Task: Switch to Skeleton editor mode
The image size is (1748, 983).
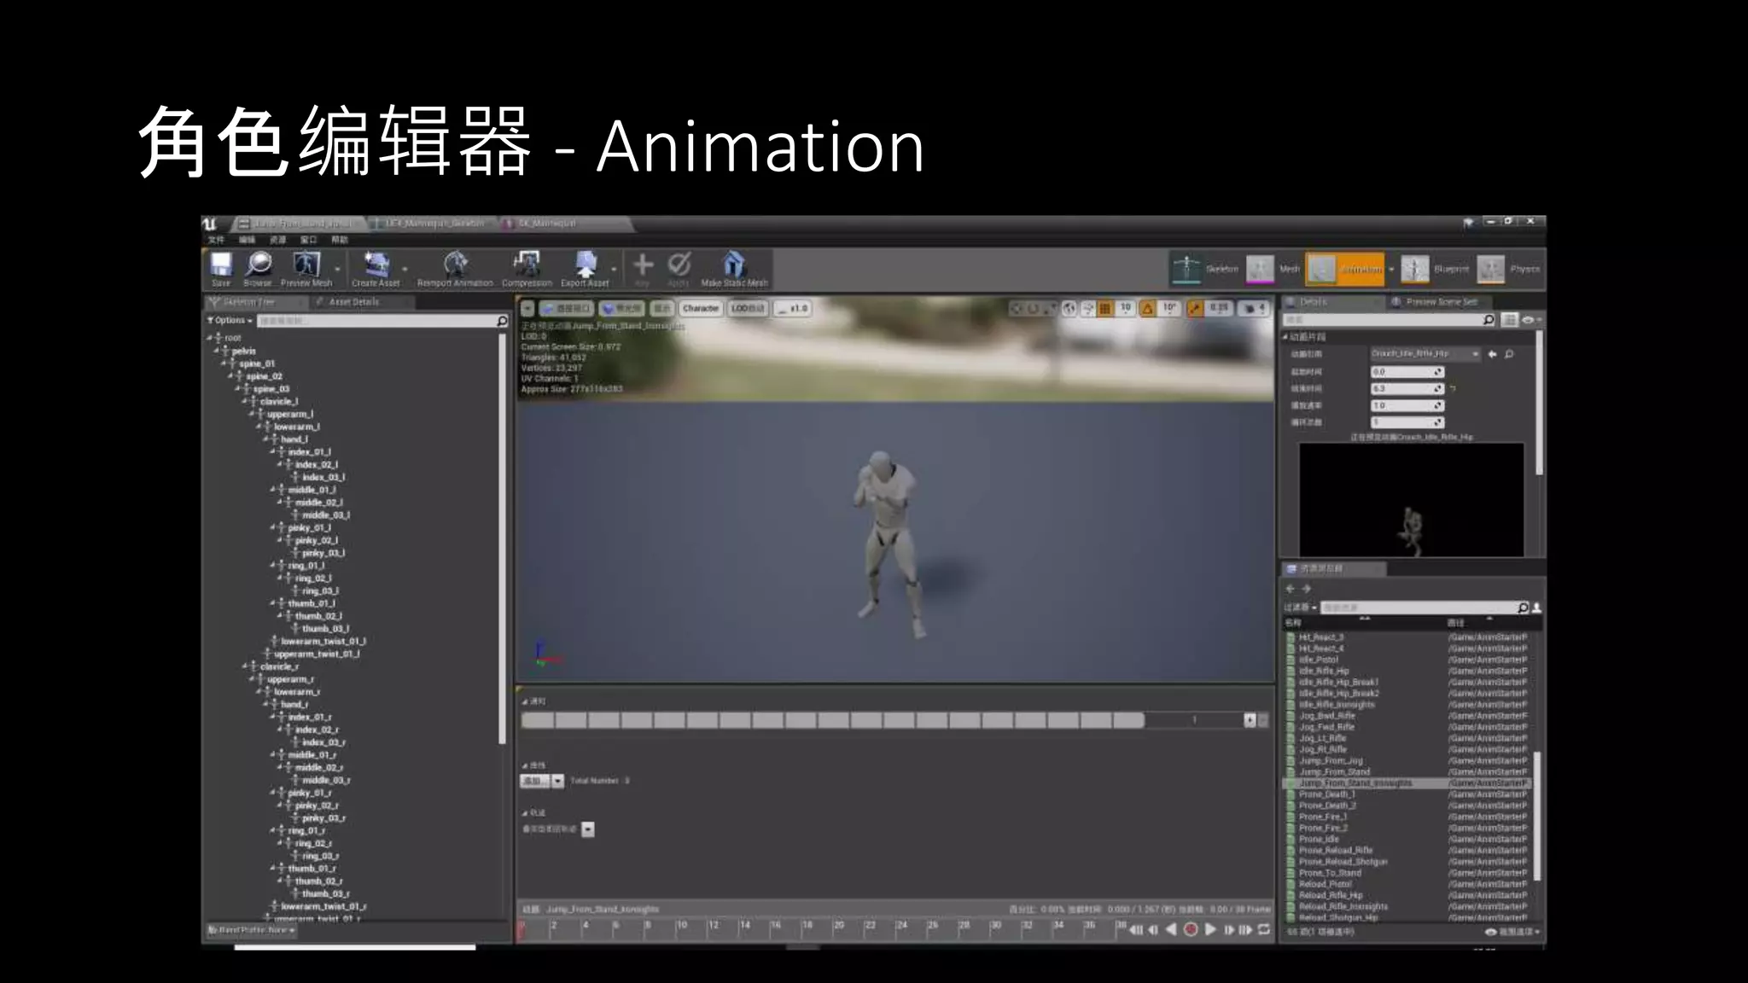Action: pos(1204,269)
